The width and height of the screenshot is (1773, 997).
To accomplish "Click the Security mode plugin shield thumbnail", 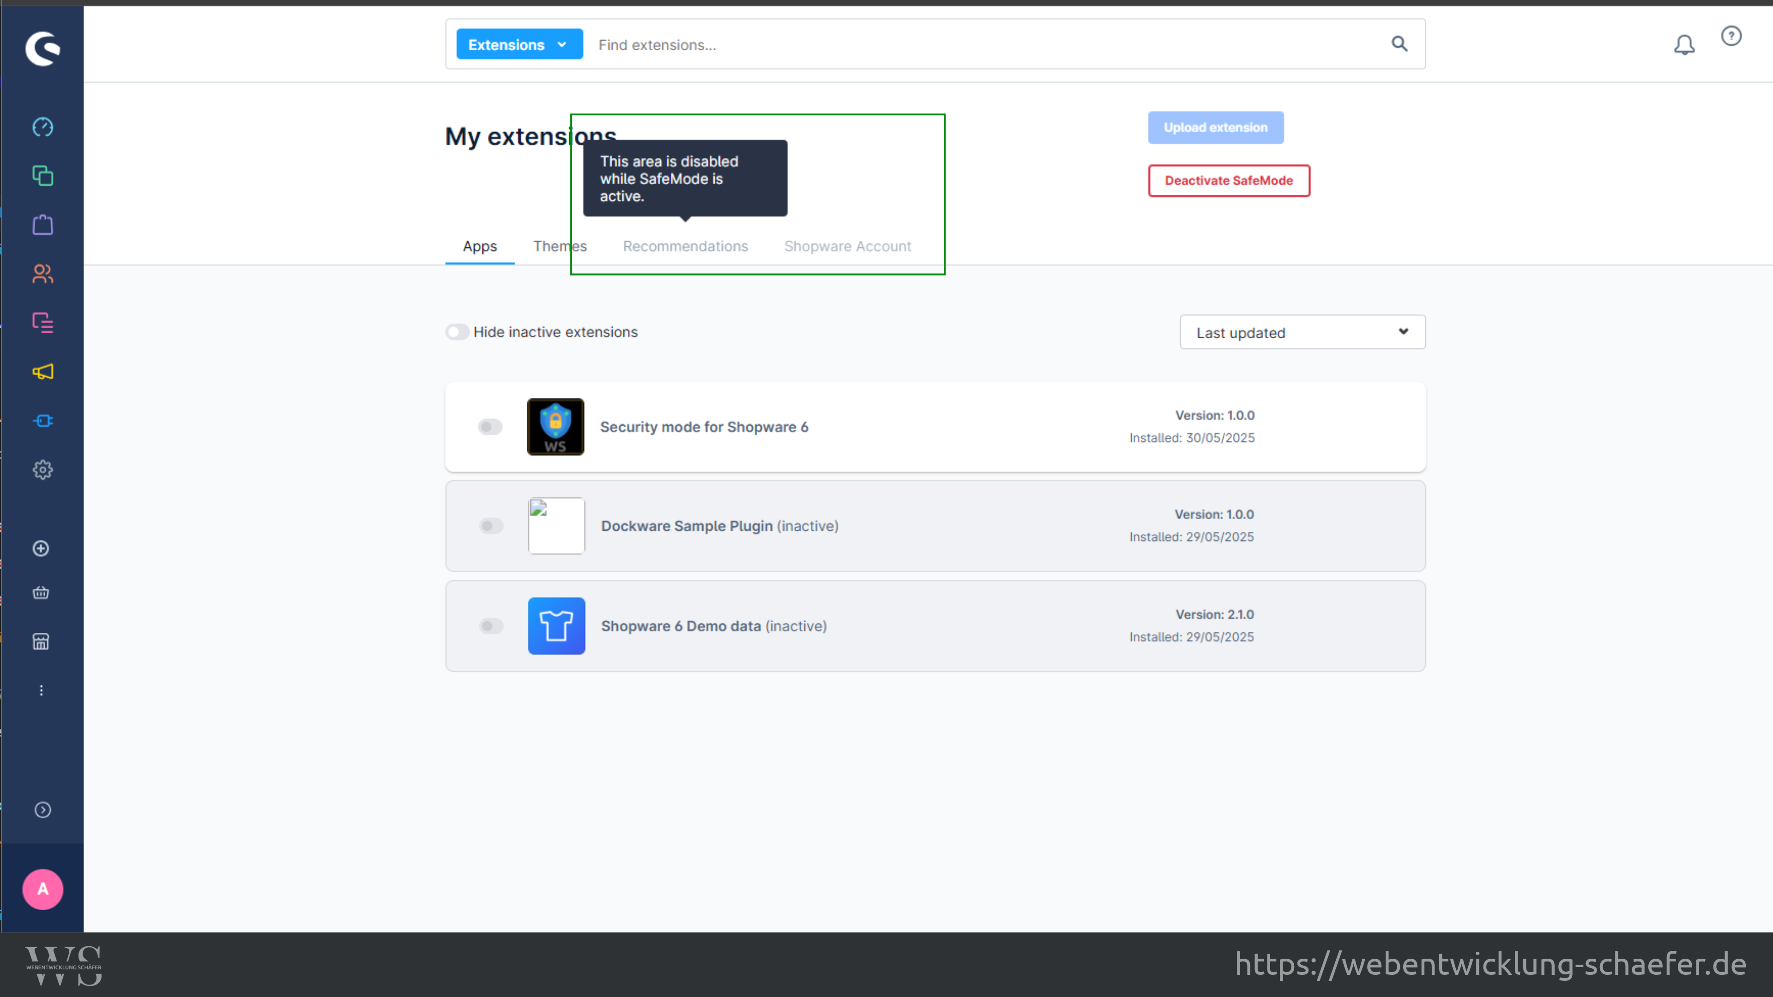I will tap(555, 426).
